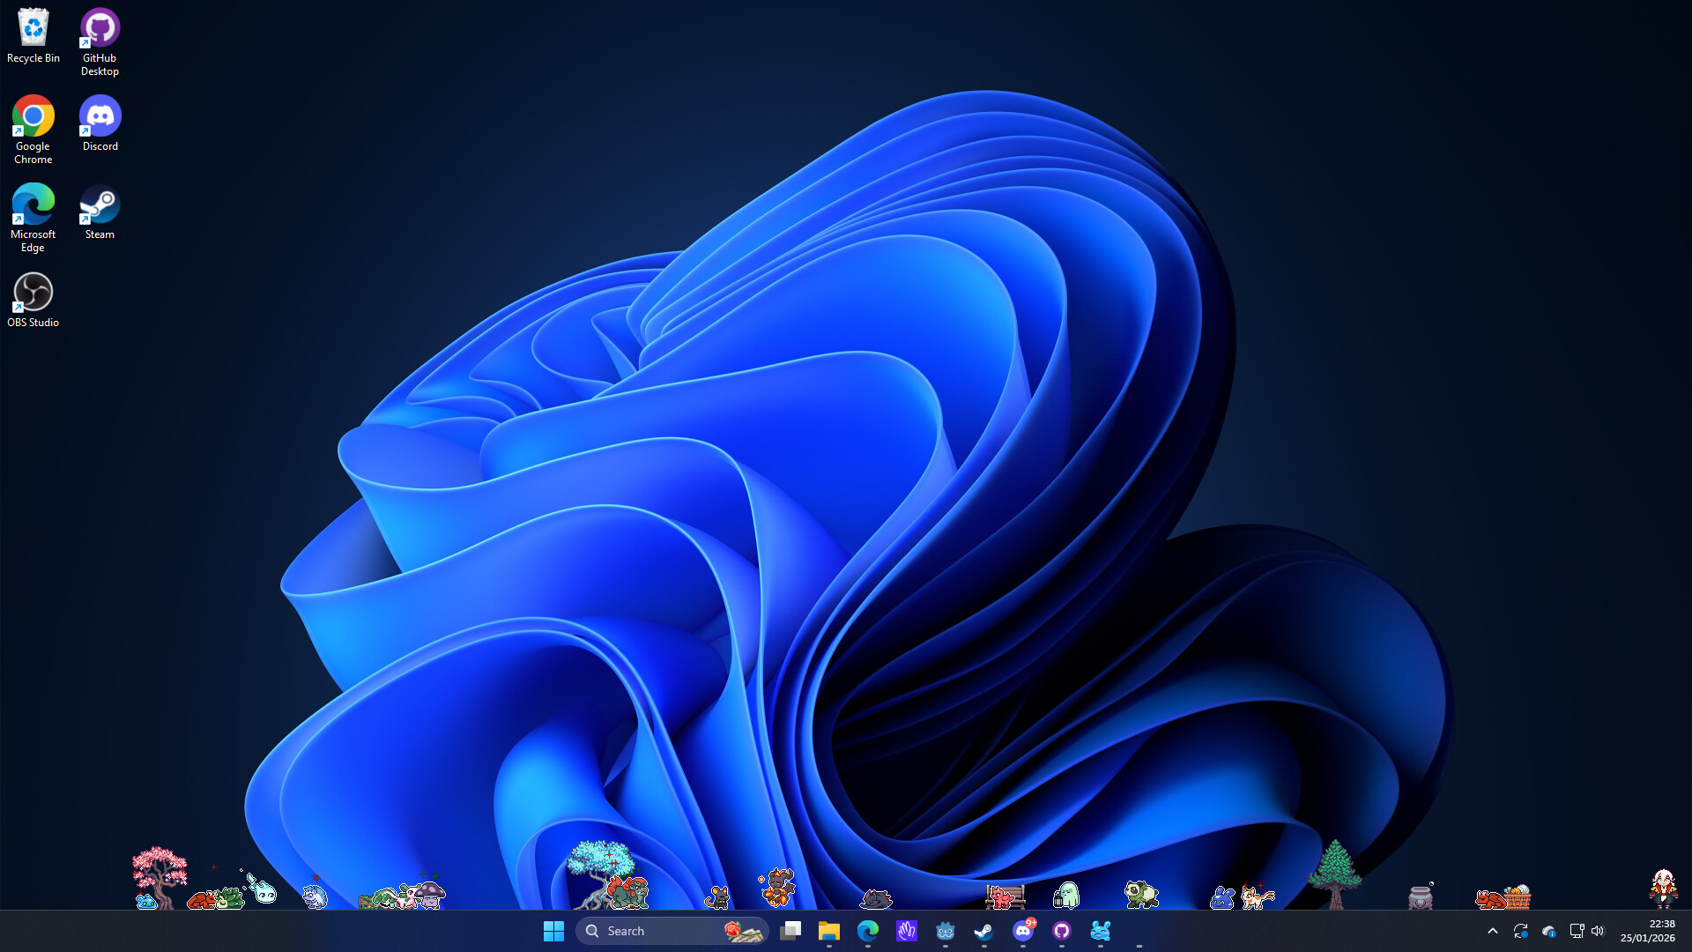Screen dimensions: 1692x952
Task: Open Steam from the taskbar
Action: 984,932
